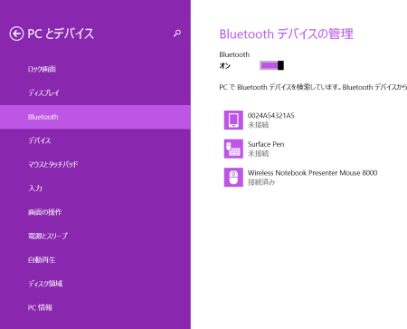
Task: Open 画面の操作 settings
Action: (x=95, y=212)
